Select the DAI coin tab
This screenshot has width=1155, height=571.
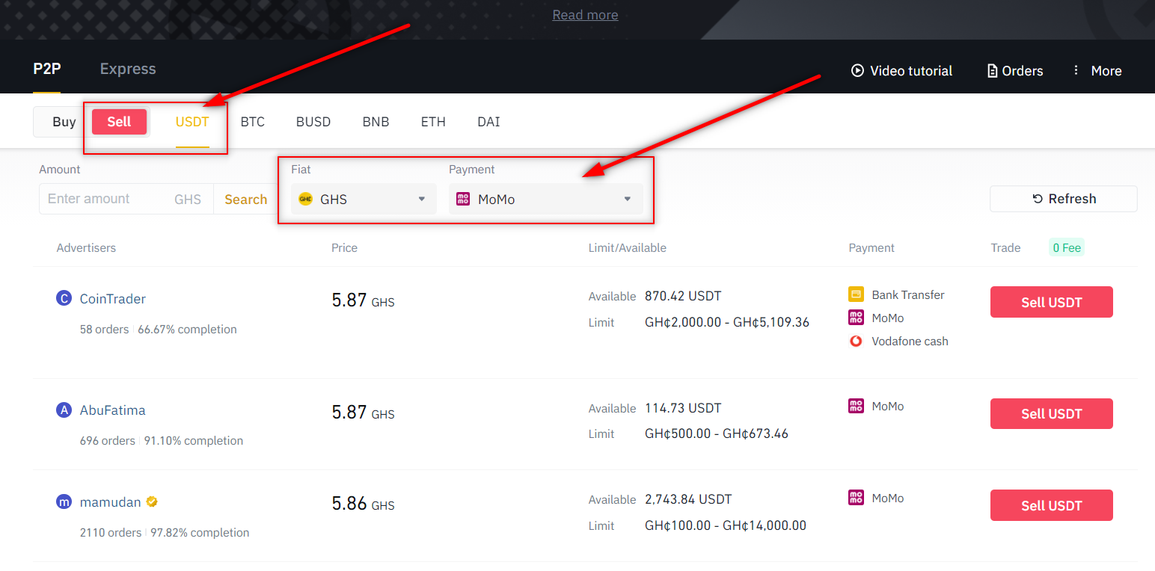tap(489, 122)
